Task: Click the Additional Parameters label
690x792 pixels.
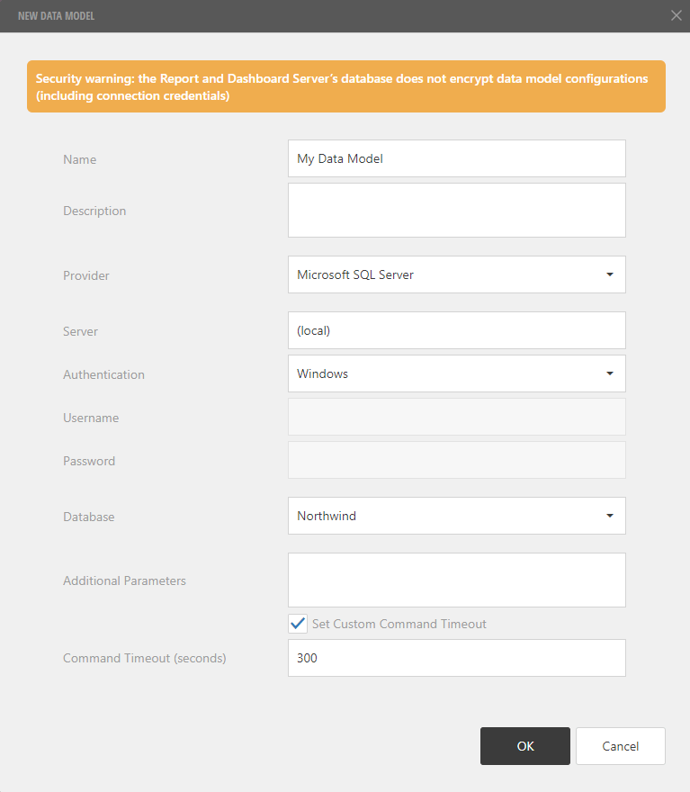Action: tap(124, 580)
